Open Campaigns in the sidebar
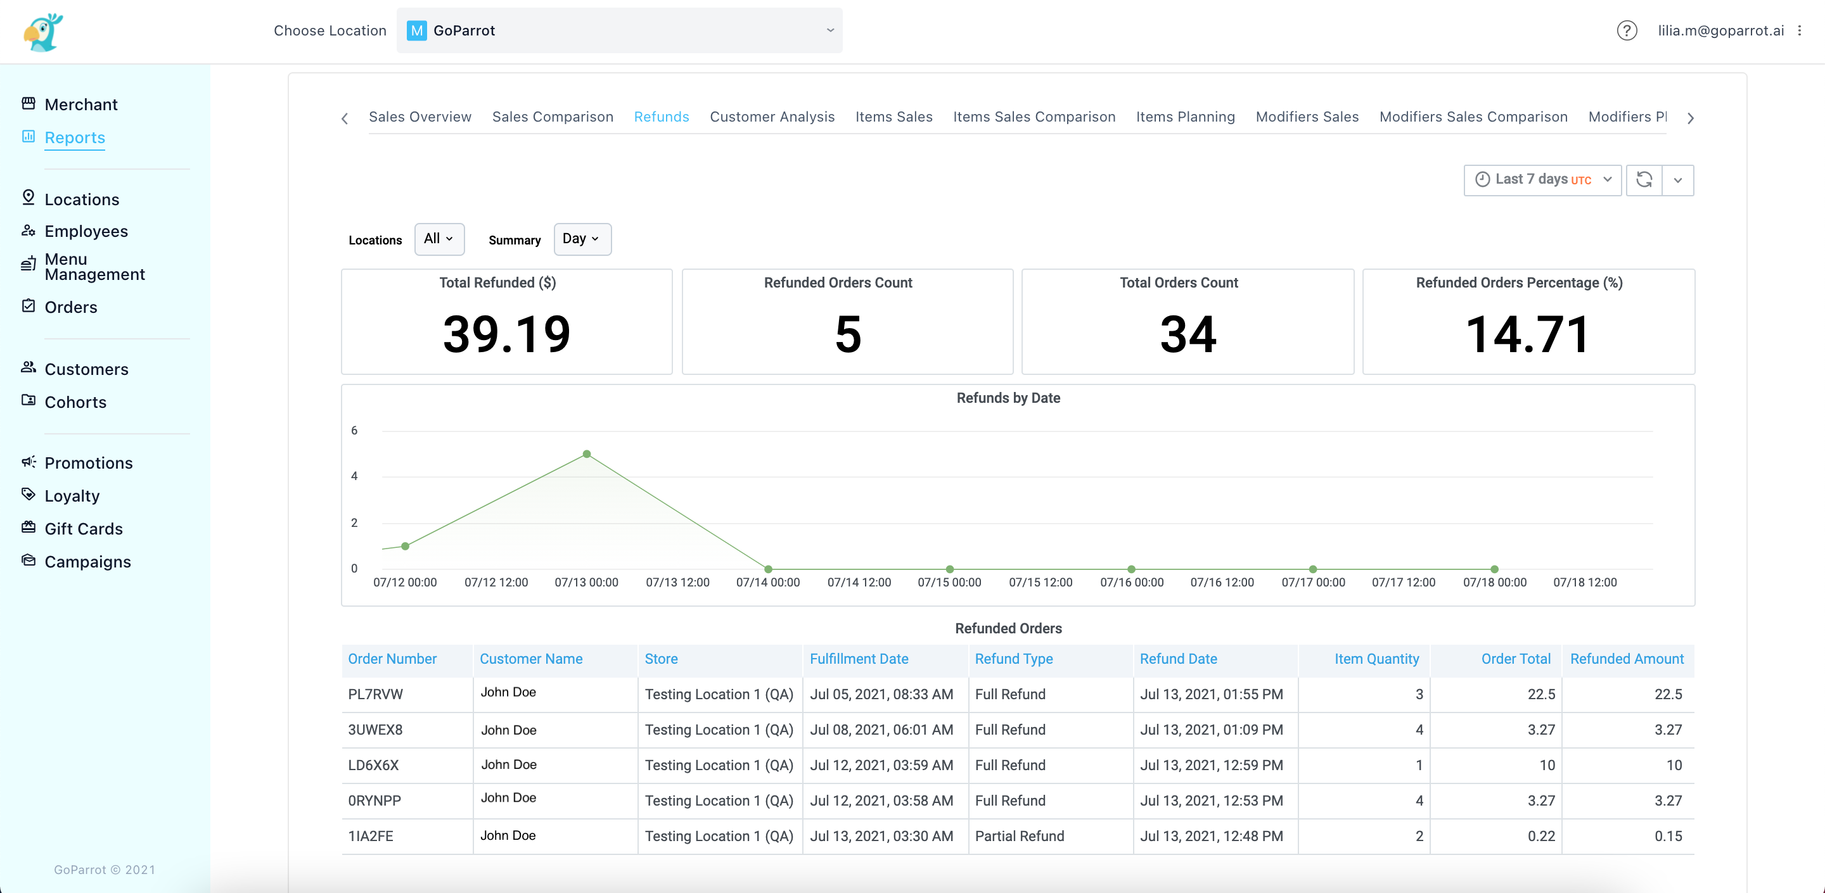This screenshot has width=1825, height=893. [87, 562]
